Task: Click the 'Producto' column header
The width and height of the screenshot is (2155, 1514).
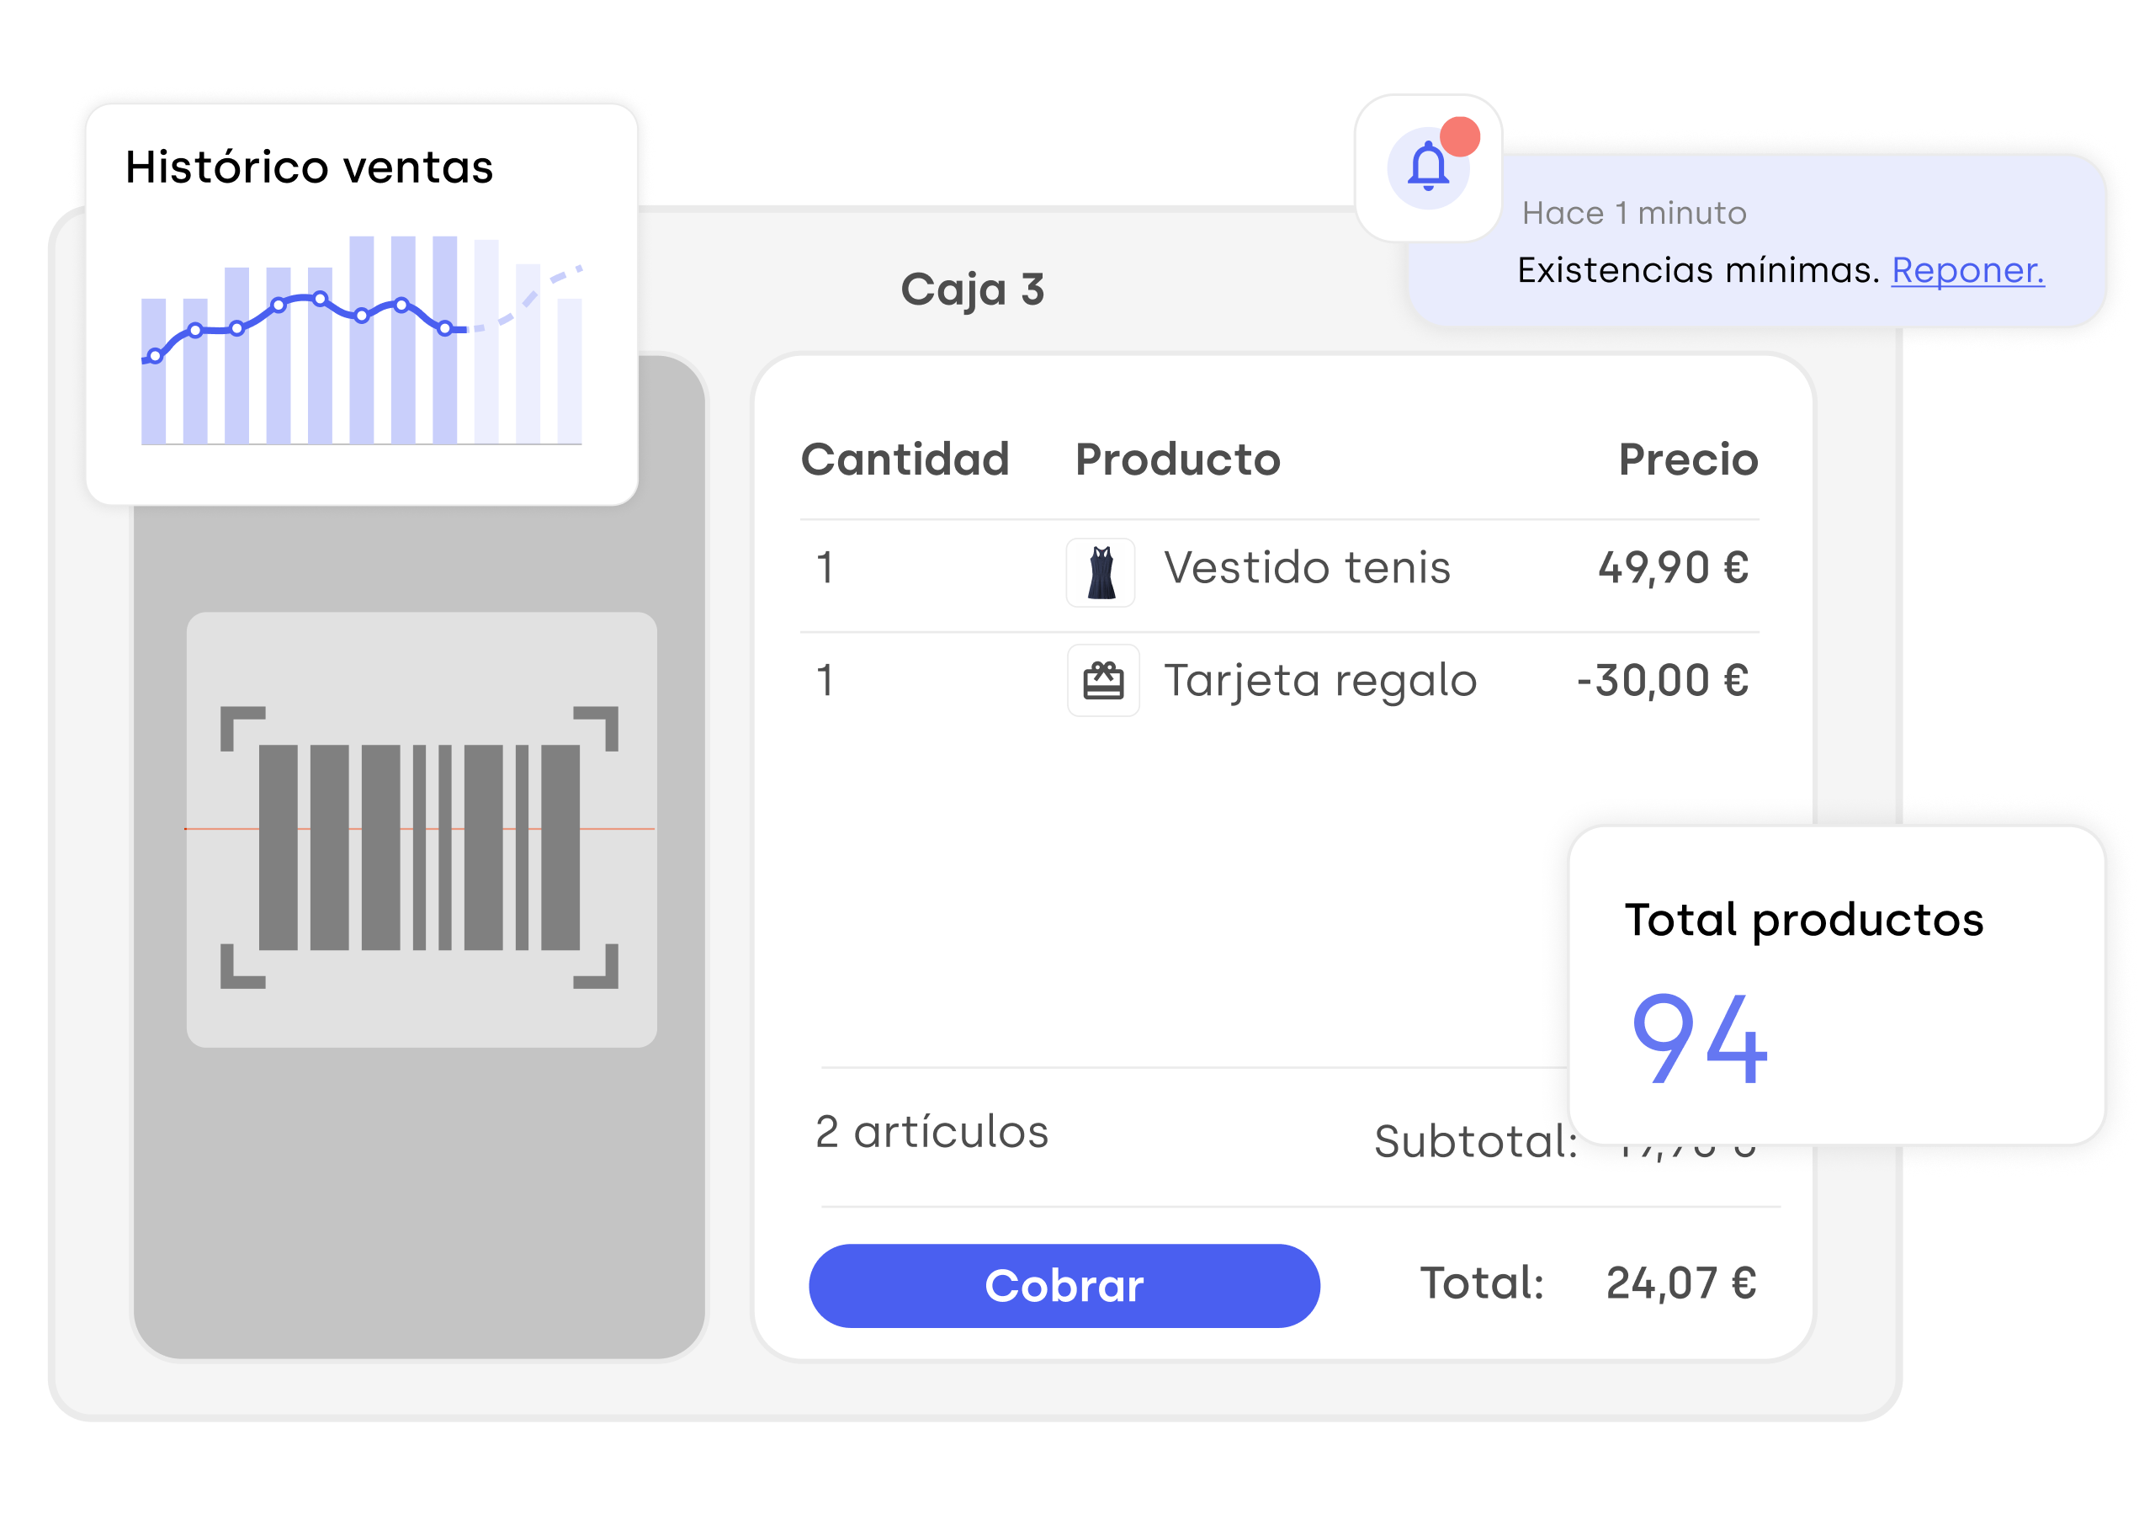Action: pyautogui.click(x=1177, y=460)
